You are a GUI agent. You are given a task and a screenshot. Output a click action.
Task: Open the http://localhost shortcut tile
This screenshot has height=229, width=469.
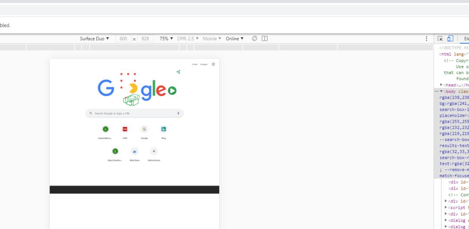[x=115, y=154]
